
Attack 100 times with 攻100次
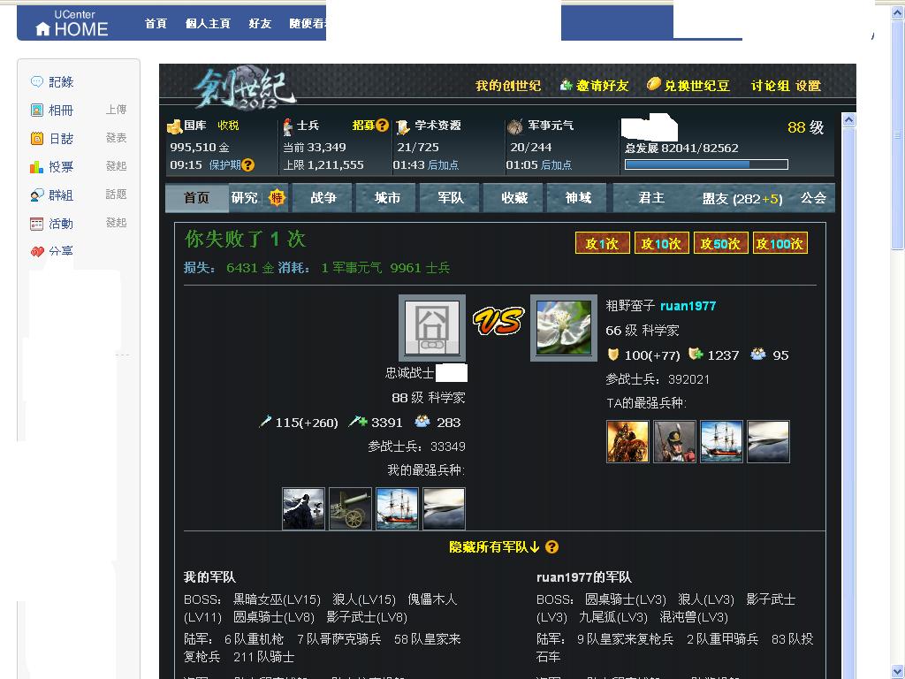pyautogui.click(x=780, y=244)
